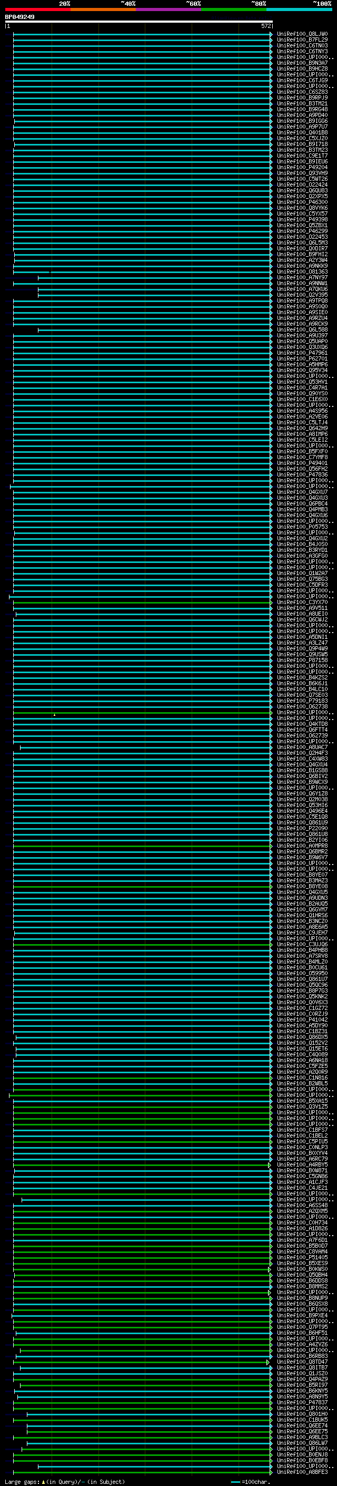Select hit label UniRef100_C6TNY3
The width and height of the screenshot is (337, 1486).
click(302, 51)
